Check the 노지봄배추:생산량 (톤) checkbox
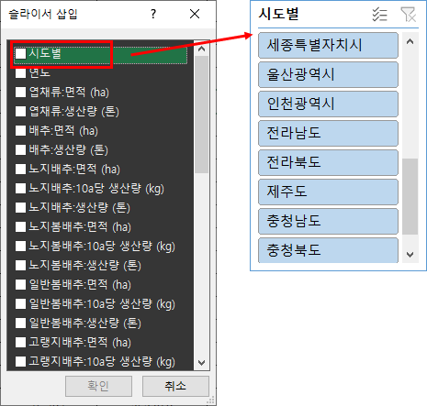Screen dimensions: 427x406 pos(20,266)
